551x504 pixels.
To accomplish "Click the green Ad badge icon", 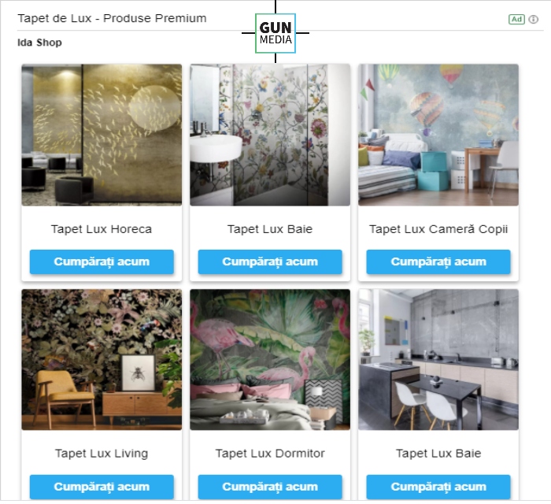I will tap(516, 20).
